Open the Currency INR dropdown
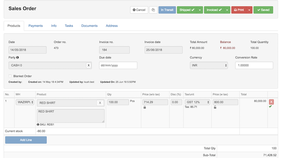 point(209,65)
